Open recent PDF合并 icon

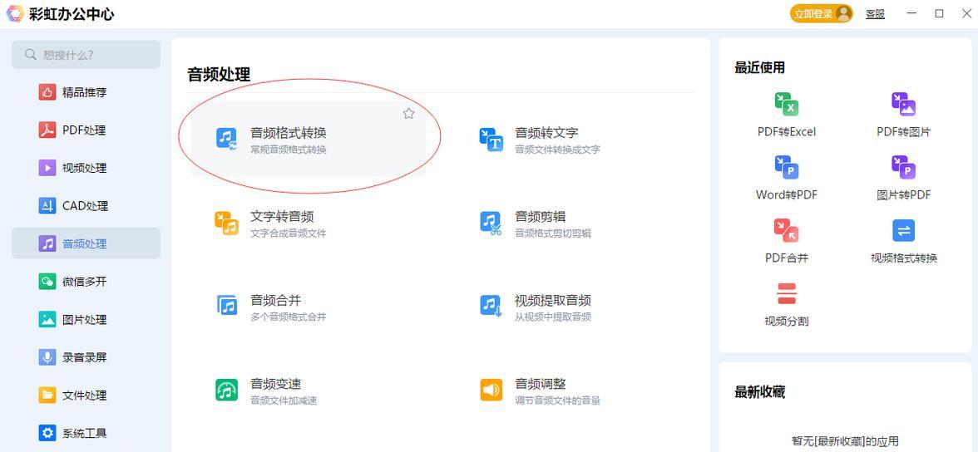tap(787, 231)
